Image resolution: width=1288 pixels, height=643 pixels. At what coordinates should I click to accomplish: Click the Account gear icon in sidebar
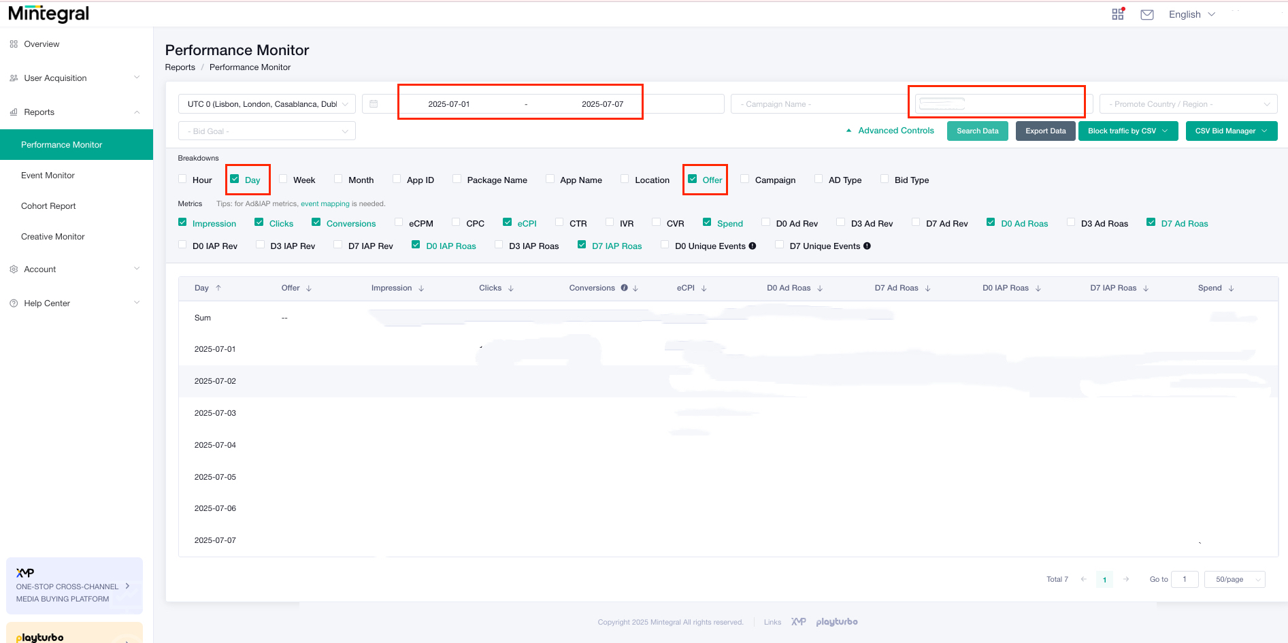(14, 269)
